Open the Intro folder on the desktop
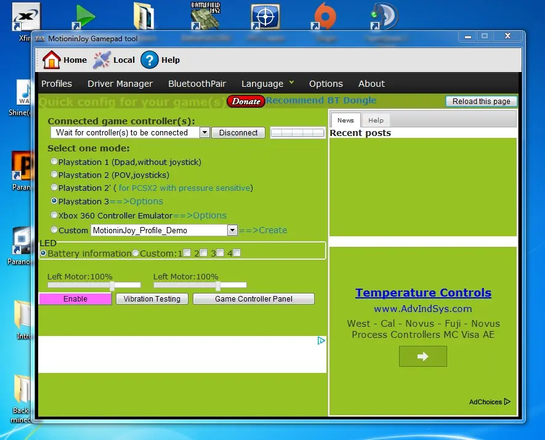545x440 pixels. coord(23,319)
